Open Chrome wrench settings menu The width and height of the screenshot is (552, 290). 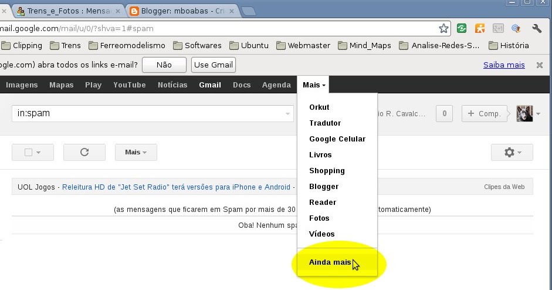tap(537, 28)
